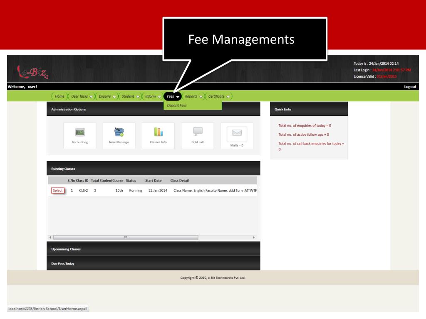Expand the Reports dropdown arrow
Image resolution: width=426 pixels, height=319 pixels.
[x=201, y=97]
